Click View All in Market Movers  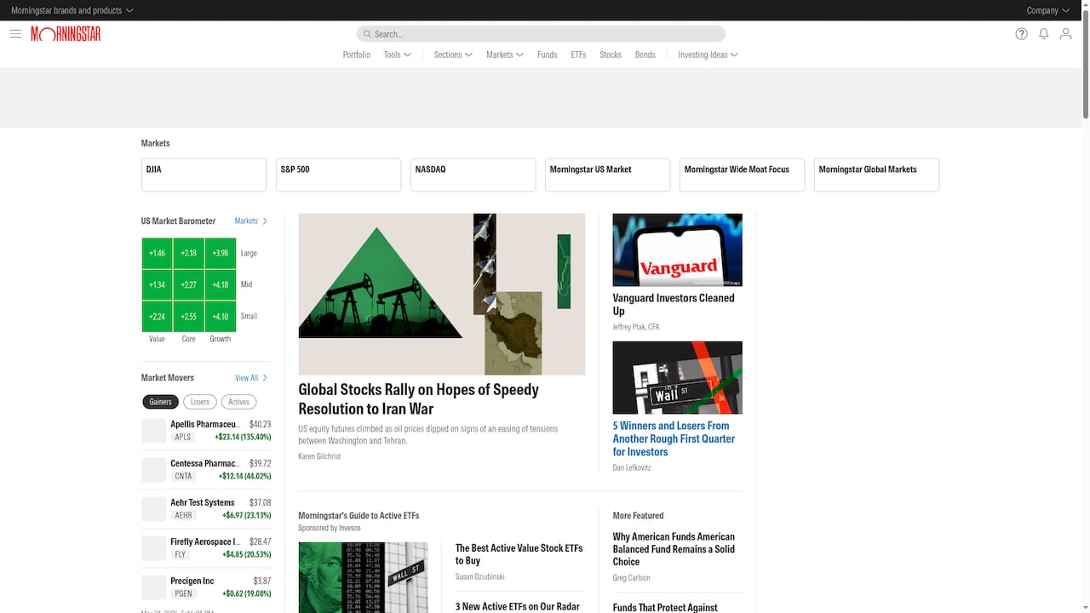point(250,378)
